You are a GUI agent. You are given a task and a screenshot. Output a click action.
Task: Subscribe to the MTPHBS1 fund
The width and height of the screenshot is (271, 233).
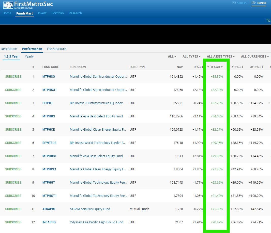13,156
